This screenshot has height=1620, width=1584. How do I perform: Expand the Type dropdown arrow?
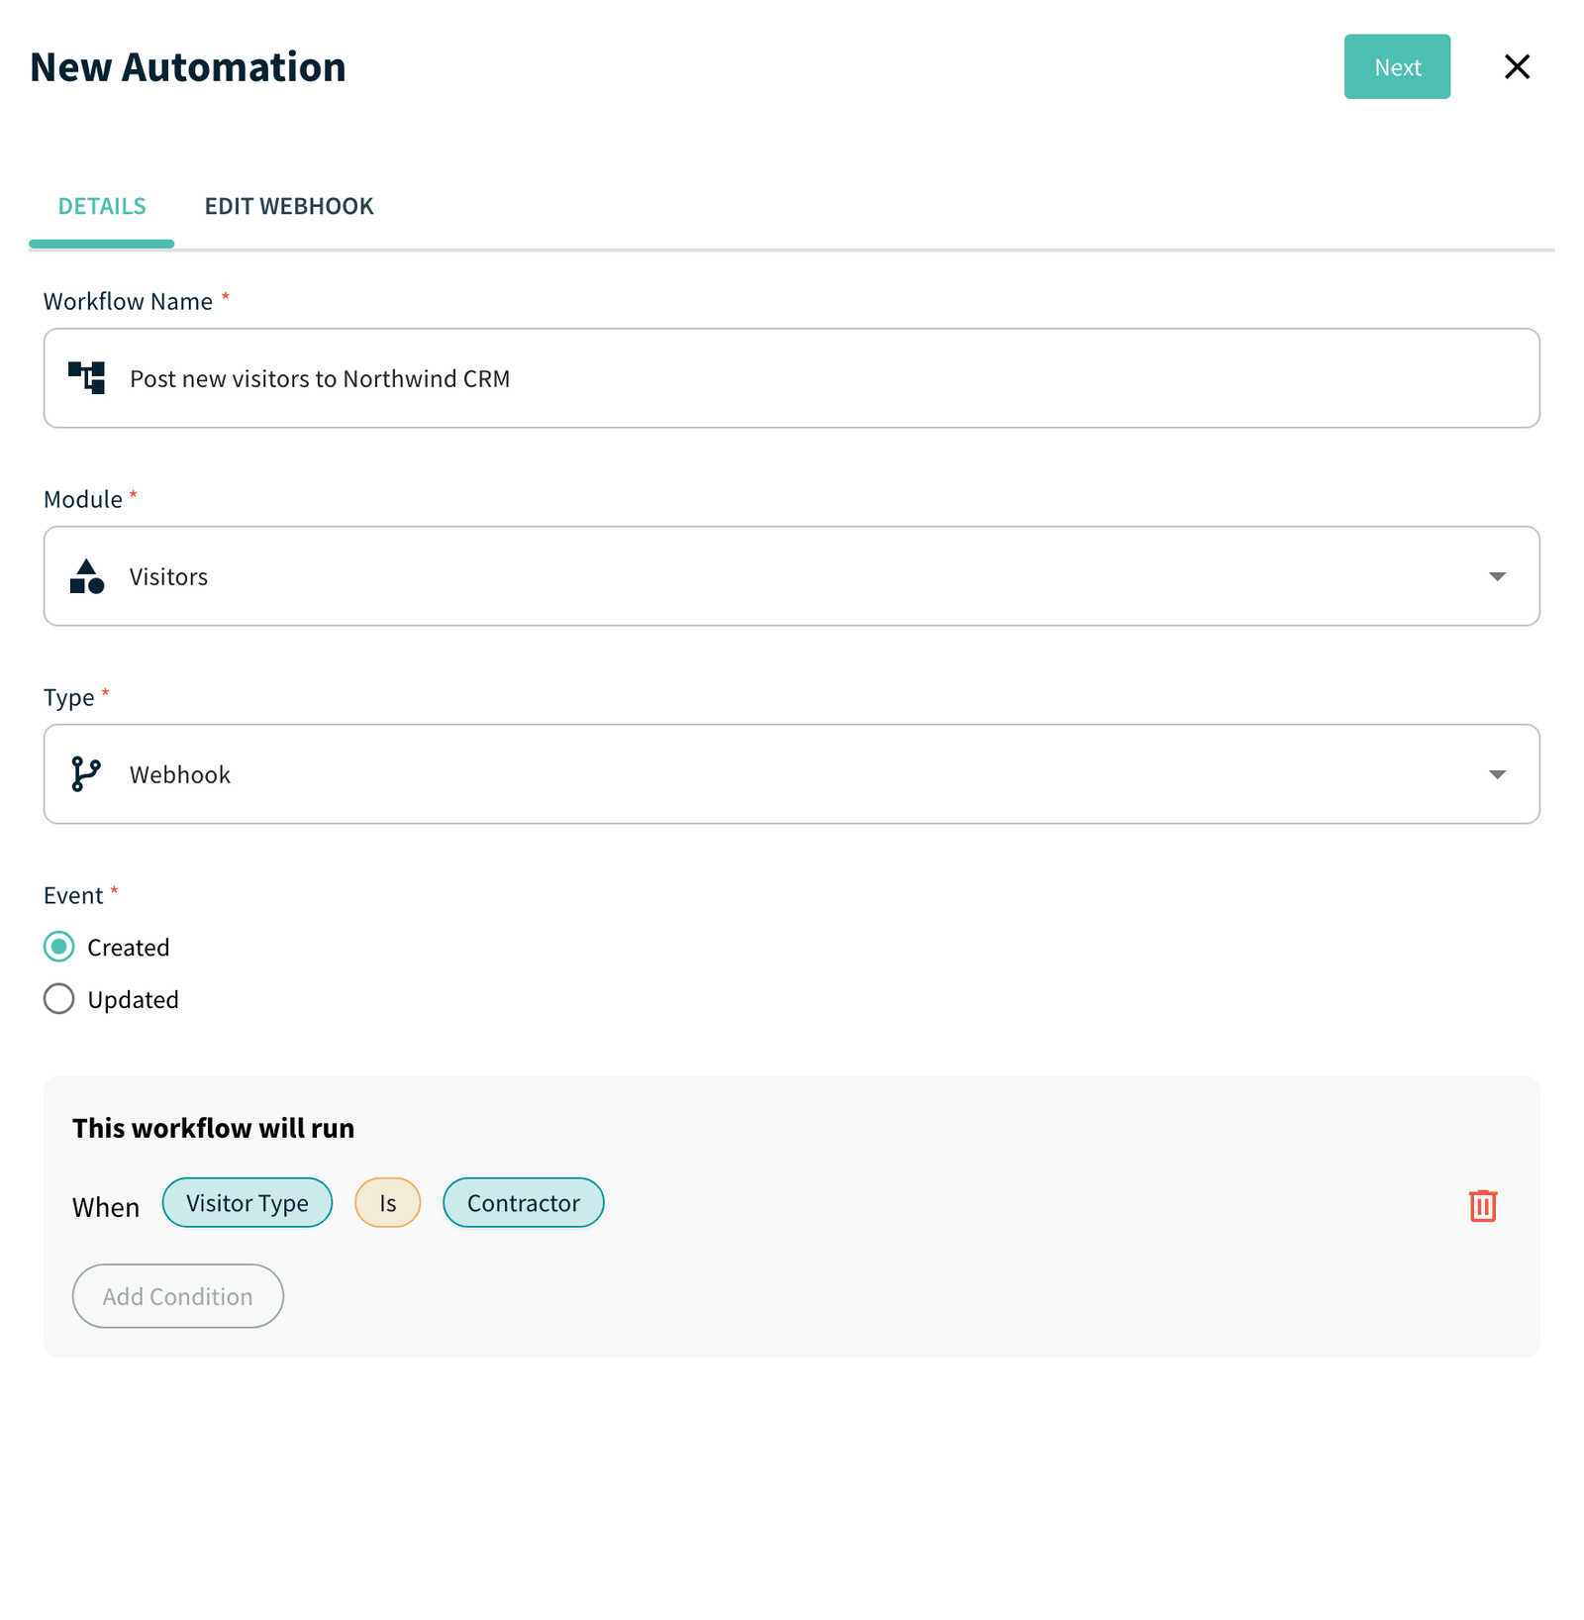pos(1497,774)
